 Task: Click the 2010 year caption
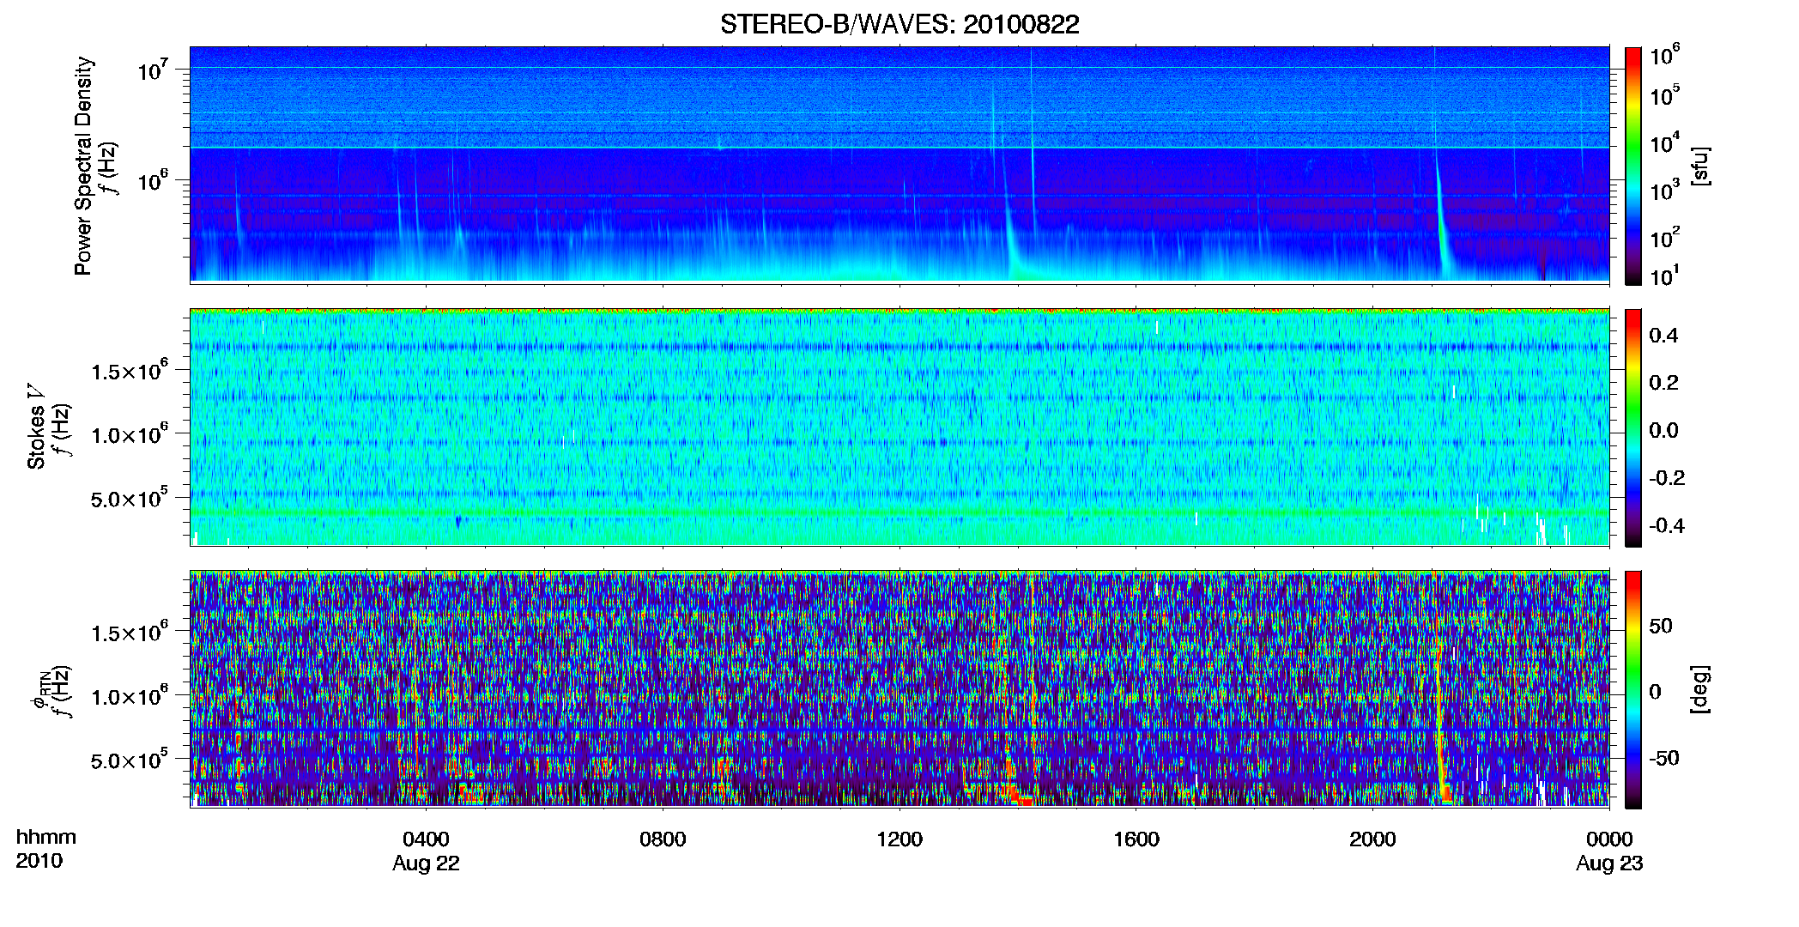pos(39,861)
